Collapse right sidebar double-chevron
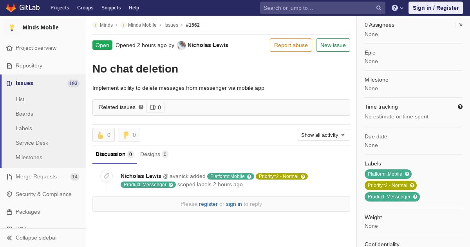This screenshot has height=247, width=470. [x=461, y=25]
